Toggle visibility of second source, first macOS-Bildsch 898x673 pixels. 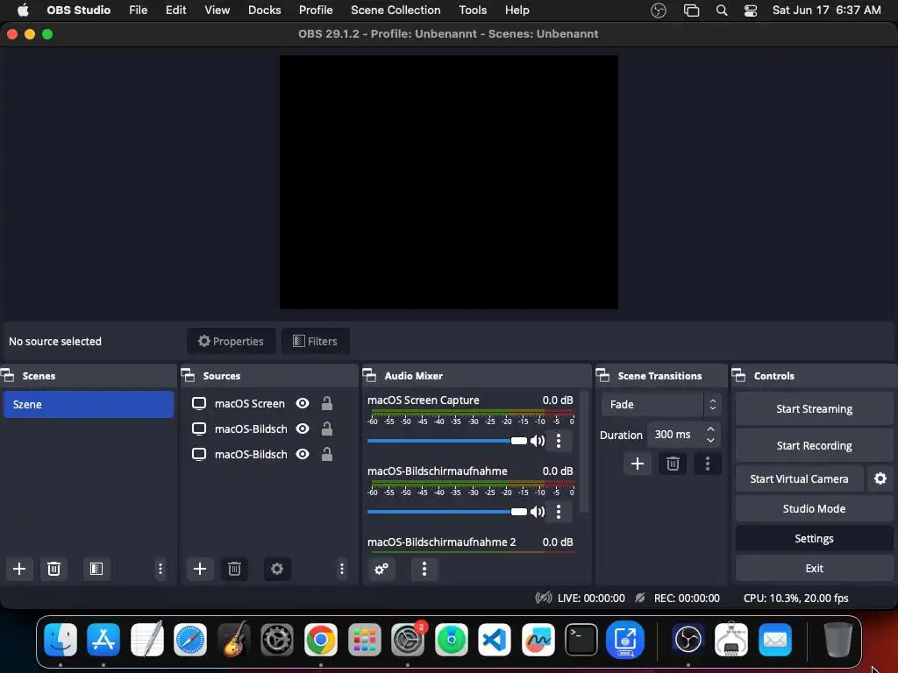pos(303,429)
